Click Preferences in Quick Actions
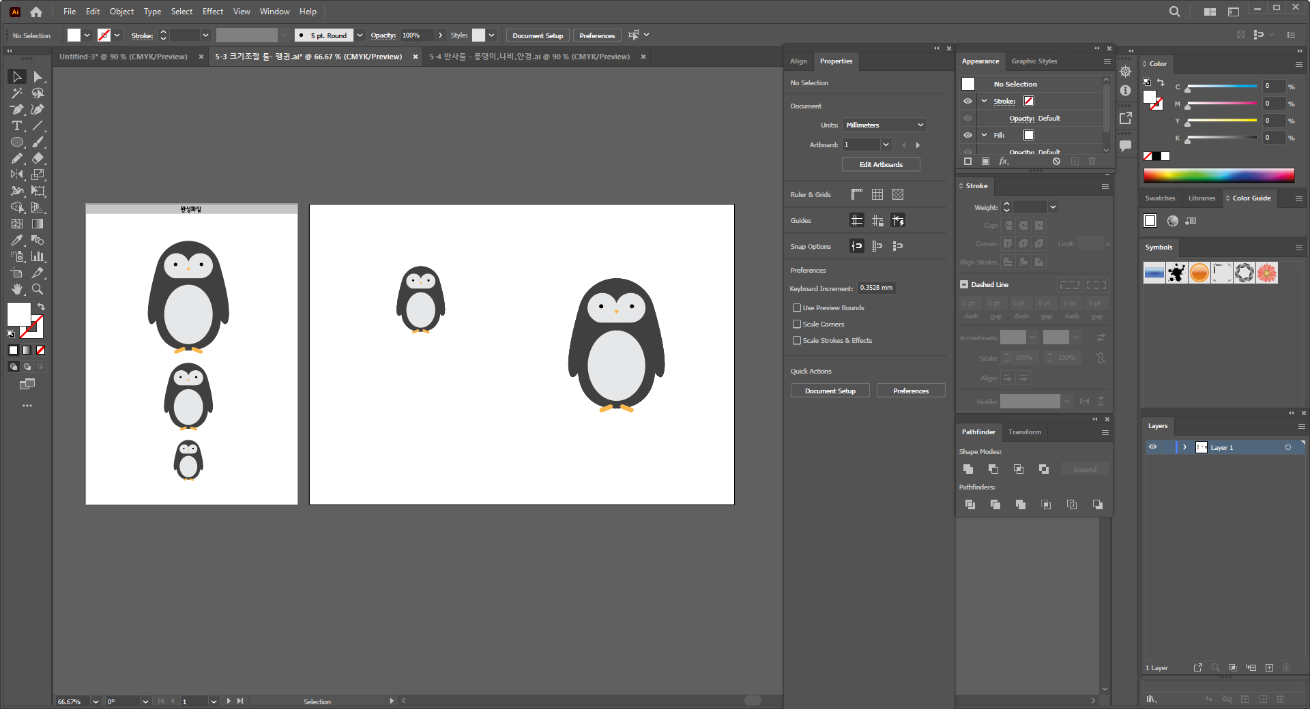This screenshot has height=709, width=1310. click(x=911, y=391)
